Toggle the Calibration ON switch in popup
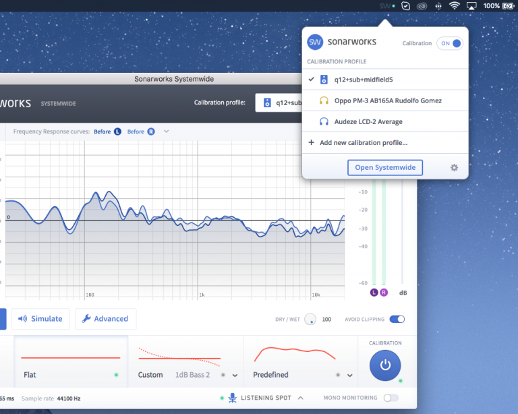 (x=450, y=43)
